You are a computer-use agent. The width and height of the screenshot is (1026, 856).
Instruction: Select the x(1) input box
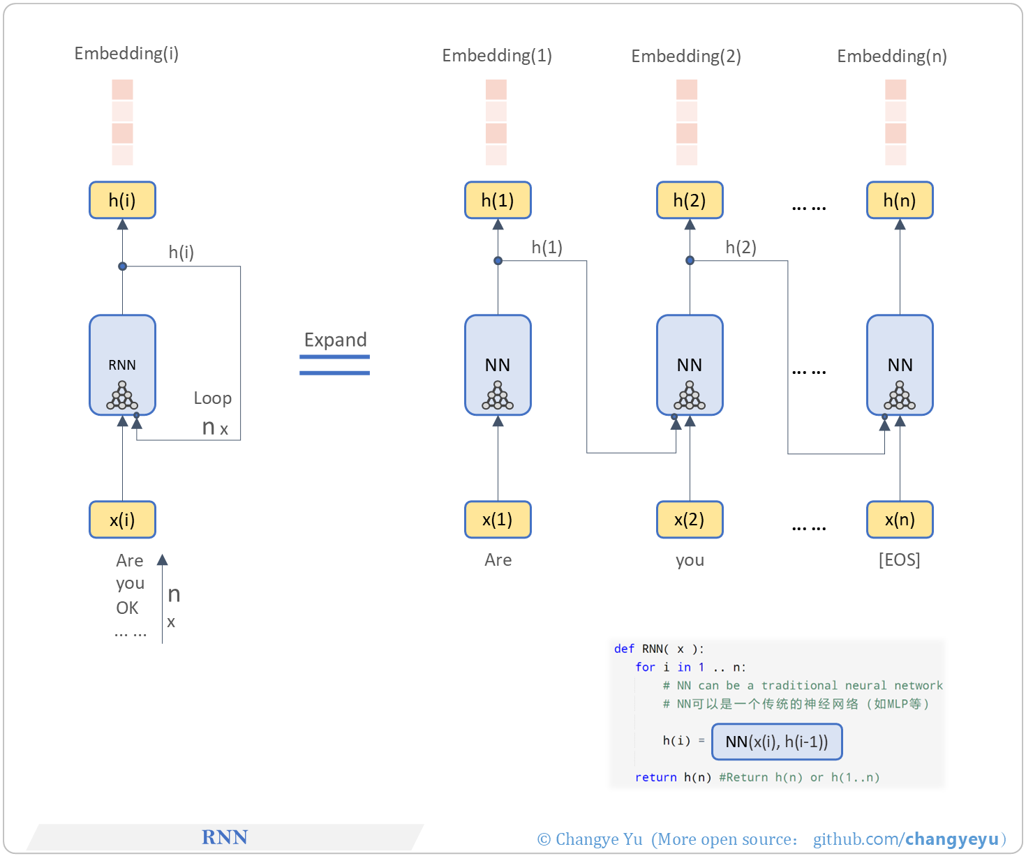coord(498,520)
